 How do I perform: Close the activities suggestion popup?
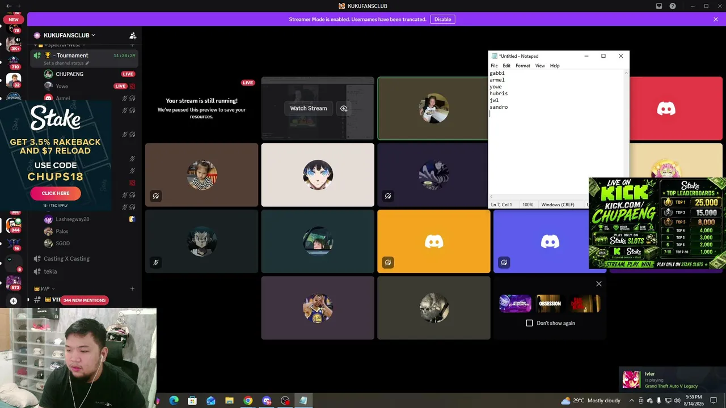pyautogui.click(x=599, y=284)
